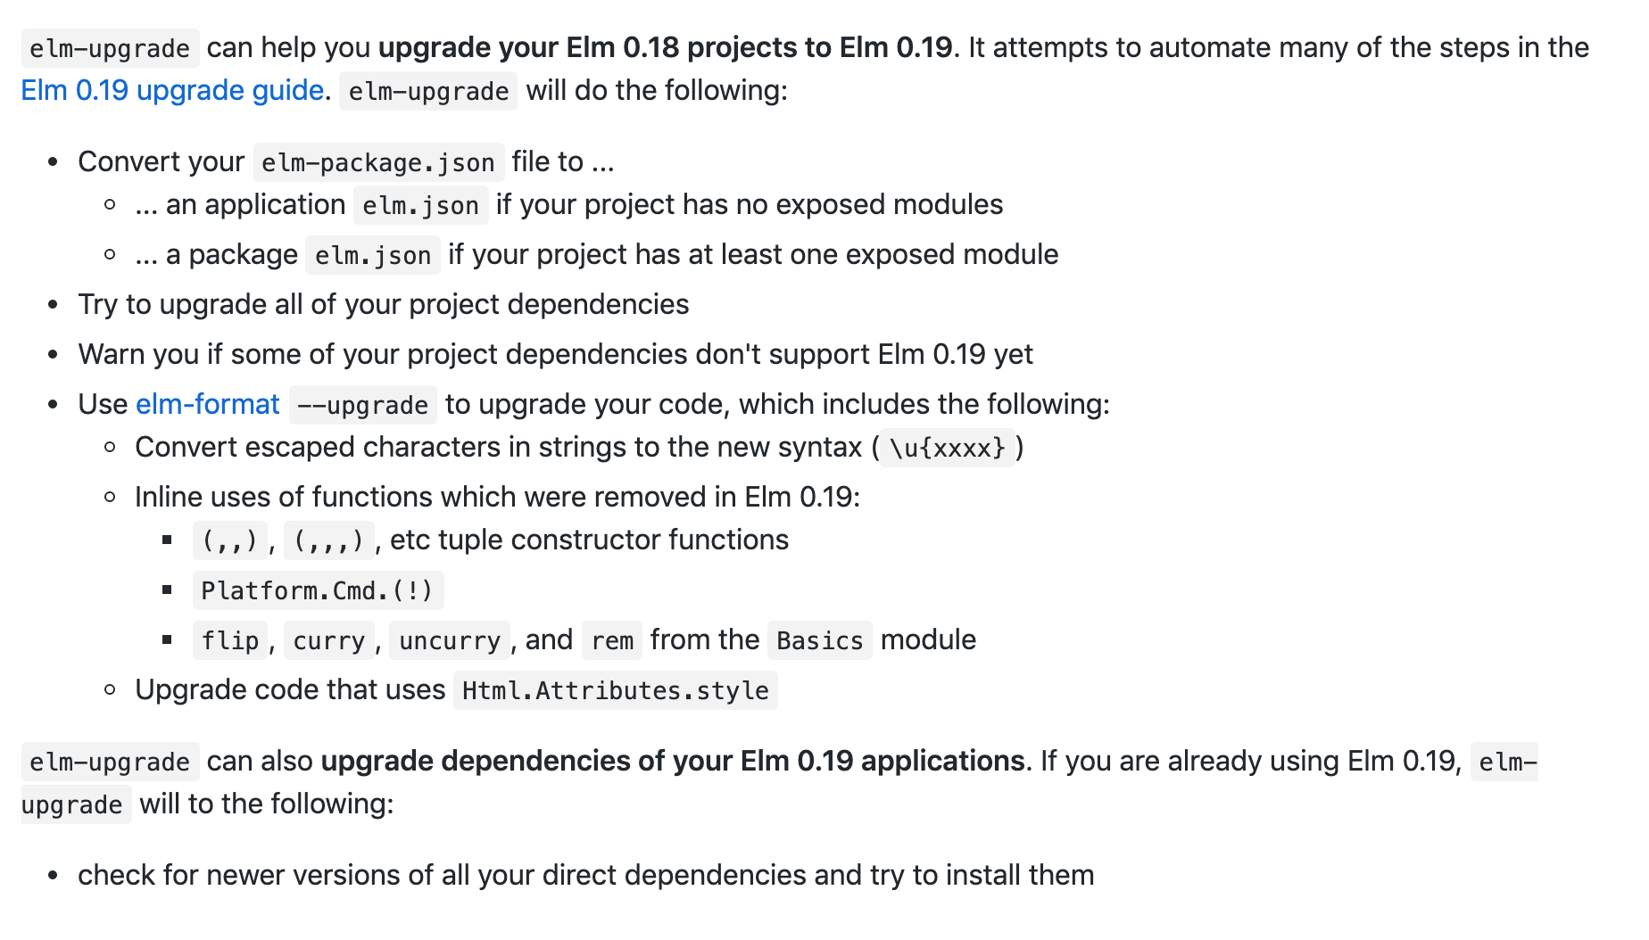
Task: Click the uncurry code label
Action: pos(450,640)
